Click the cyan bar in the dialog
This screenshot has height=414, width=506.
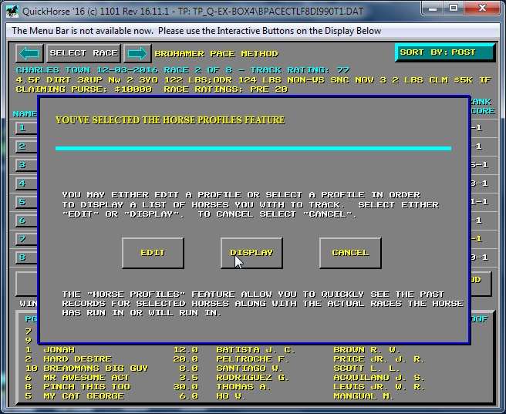point(253,148)
